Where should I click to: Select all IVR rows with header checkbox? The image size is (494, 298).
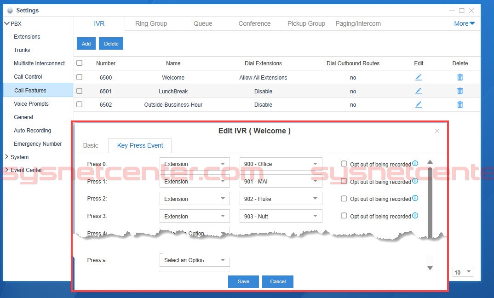pyautogui.click(x=78, y=63)
